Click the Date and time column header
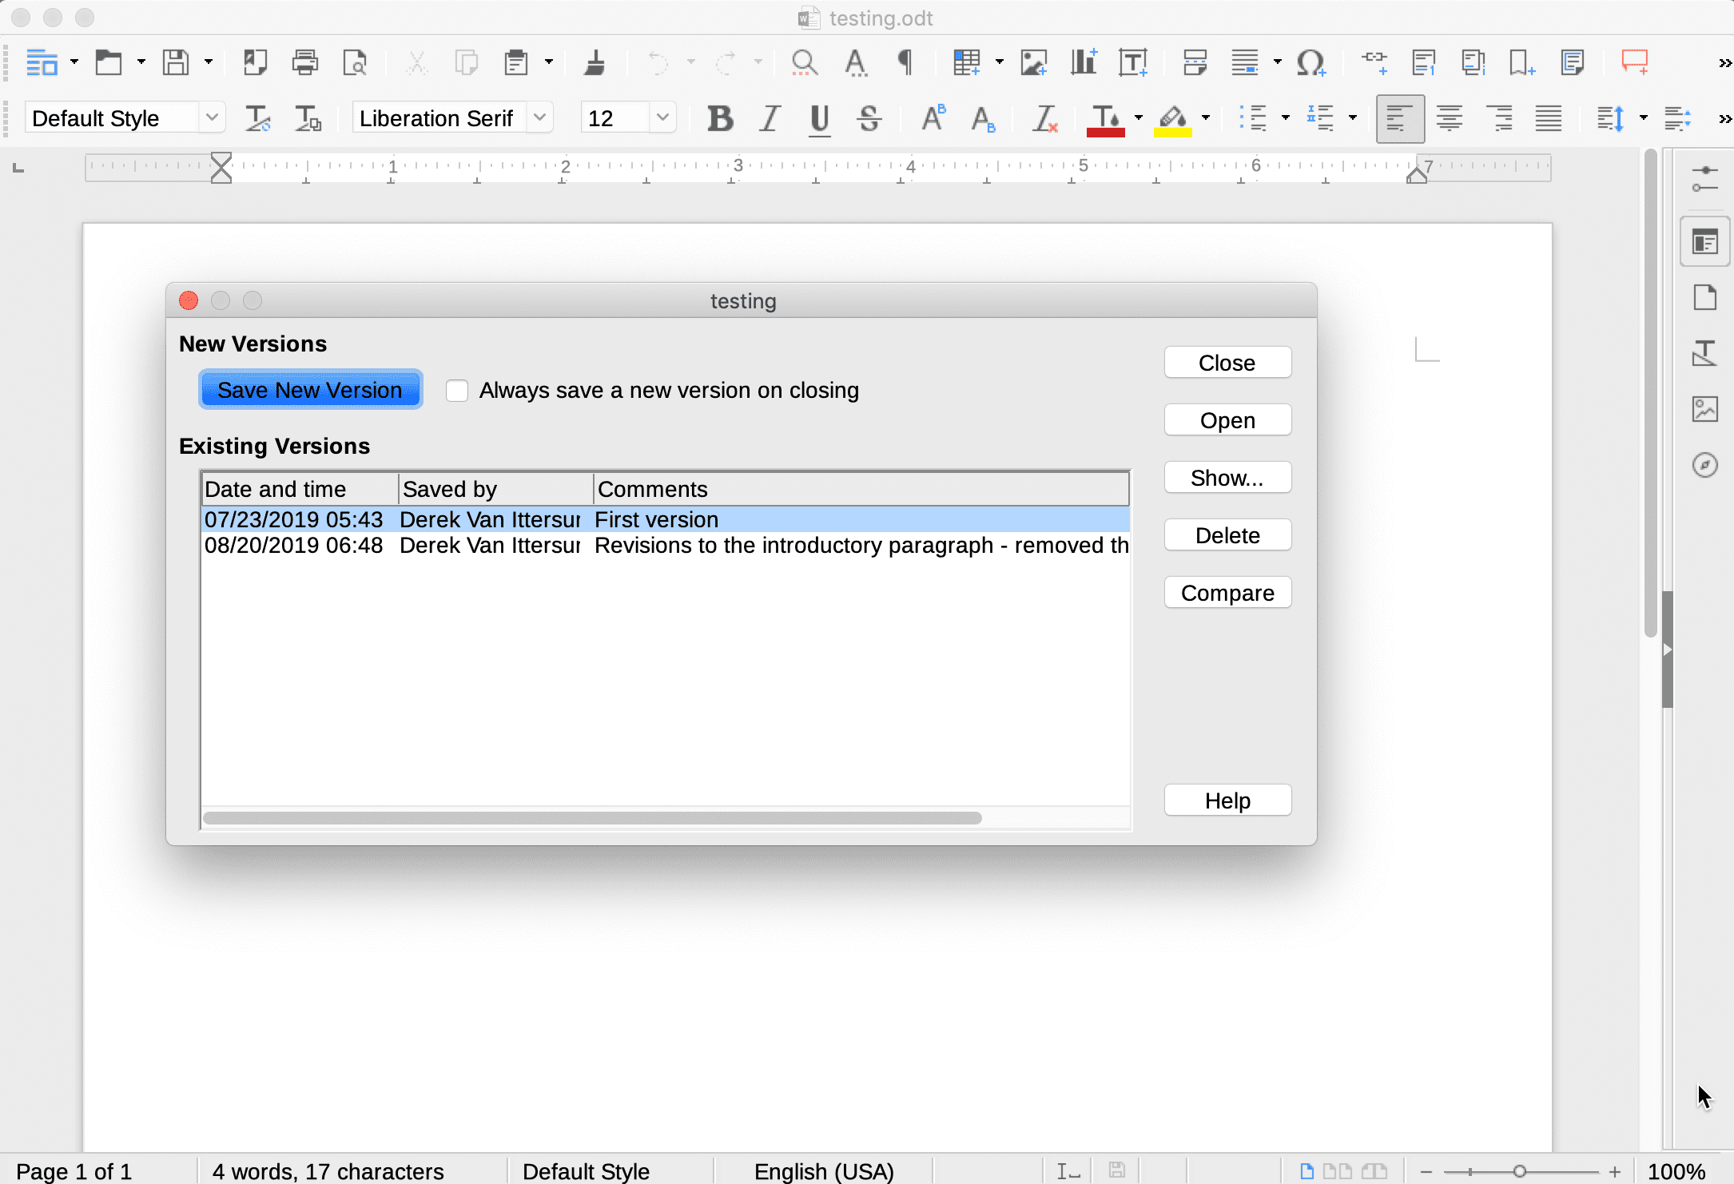The height and width of the screenshot is (1184, 1734). (300, 489)
